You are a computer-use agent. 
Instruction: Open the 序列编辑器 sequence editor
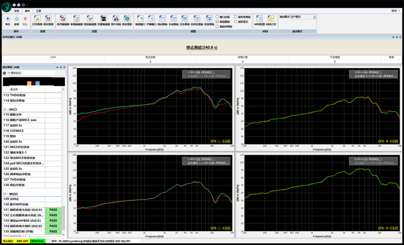pos(62,19)
